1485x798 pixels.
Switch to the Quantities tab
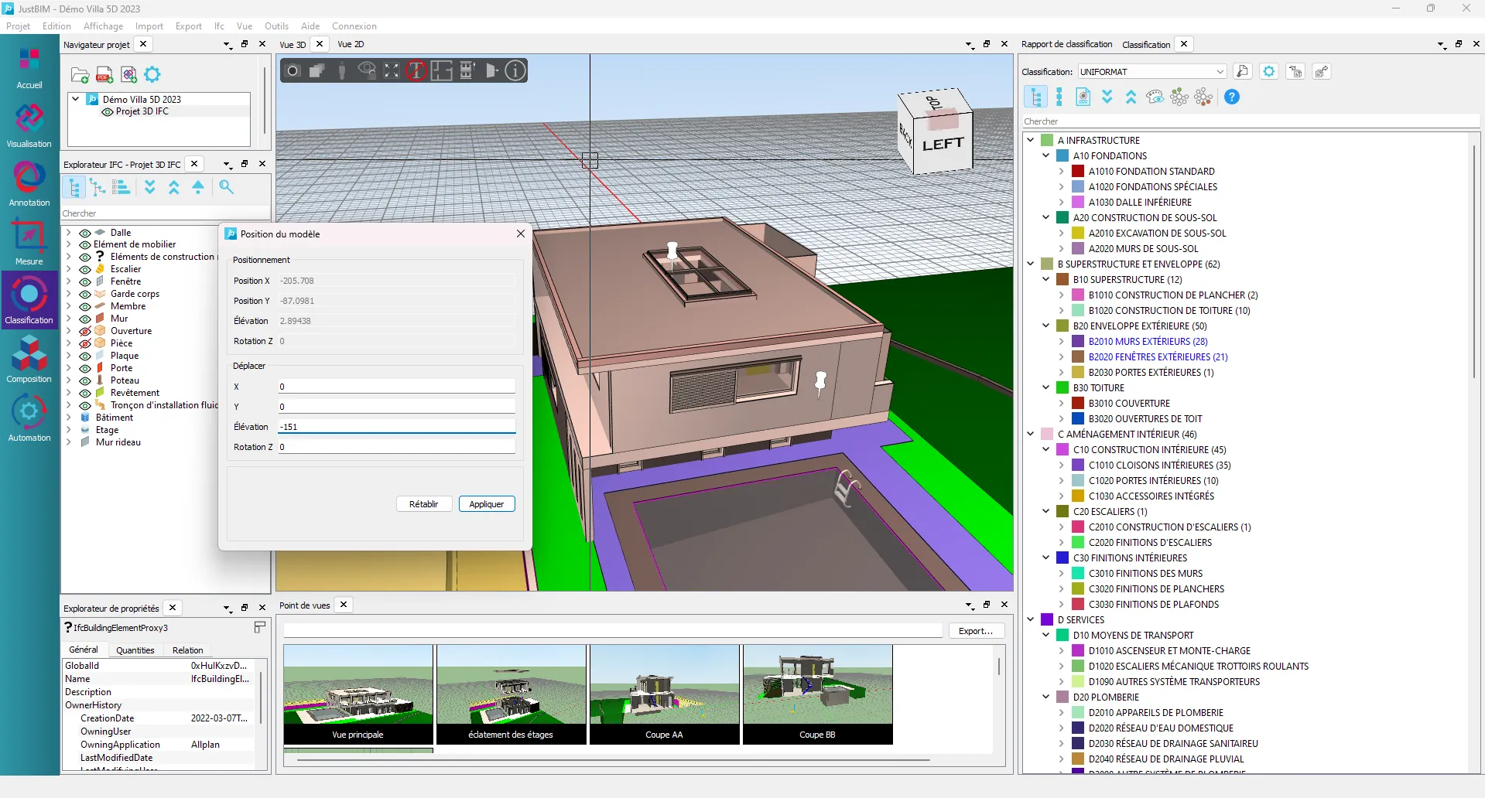tap(135, 650)
